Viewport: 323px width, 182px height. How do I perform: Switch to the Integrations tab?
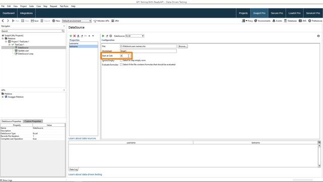coord(26,13)
